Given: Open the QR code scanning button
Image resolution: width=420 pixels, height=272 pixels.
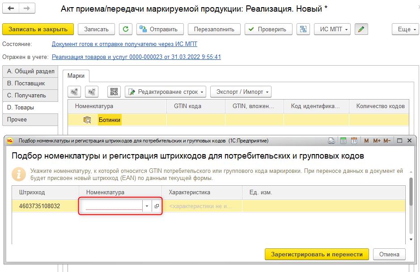Looking at the screenshot, I should (x=114, y=92).
